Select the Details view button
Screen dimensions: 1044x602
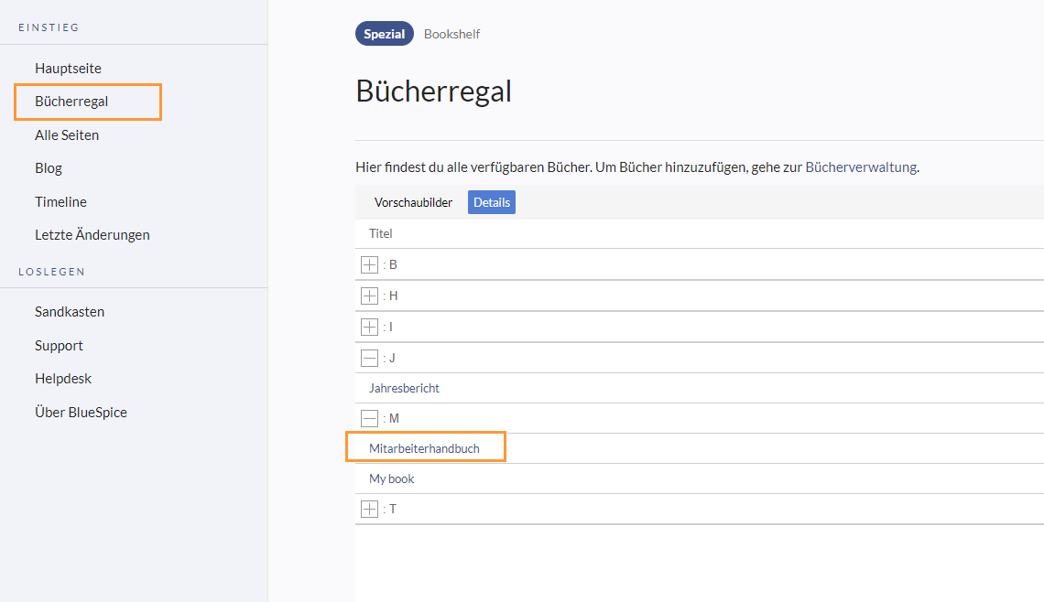pos(492,202)
